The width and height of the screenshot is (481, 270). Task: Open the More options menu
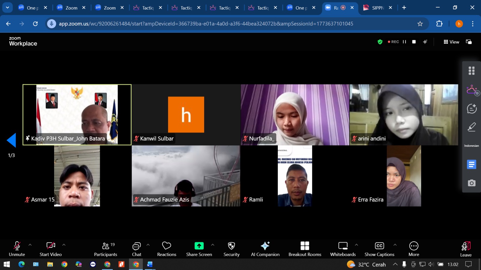click(x=414, y=246)
